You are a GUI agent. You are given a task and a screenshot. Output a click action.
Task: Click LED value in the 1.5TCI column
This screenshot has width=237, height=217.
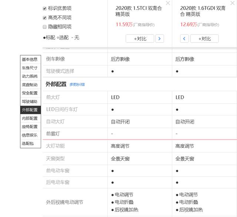pyautogui.click(x=115, y=97)
